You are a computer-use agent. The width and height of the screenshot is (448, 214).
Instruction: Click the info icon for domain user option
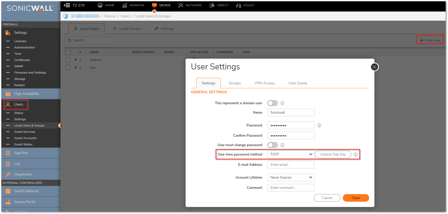[x=282, y=103]
